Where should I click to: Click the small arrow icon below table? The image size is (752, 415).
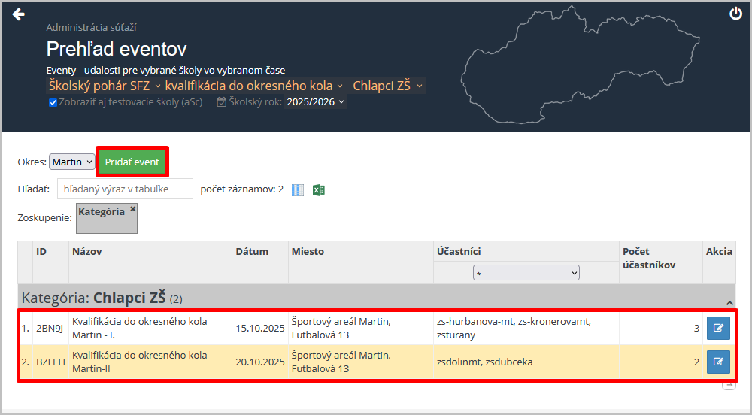tap(728, 386)
